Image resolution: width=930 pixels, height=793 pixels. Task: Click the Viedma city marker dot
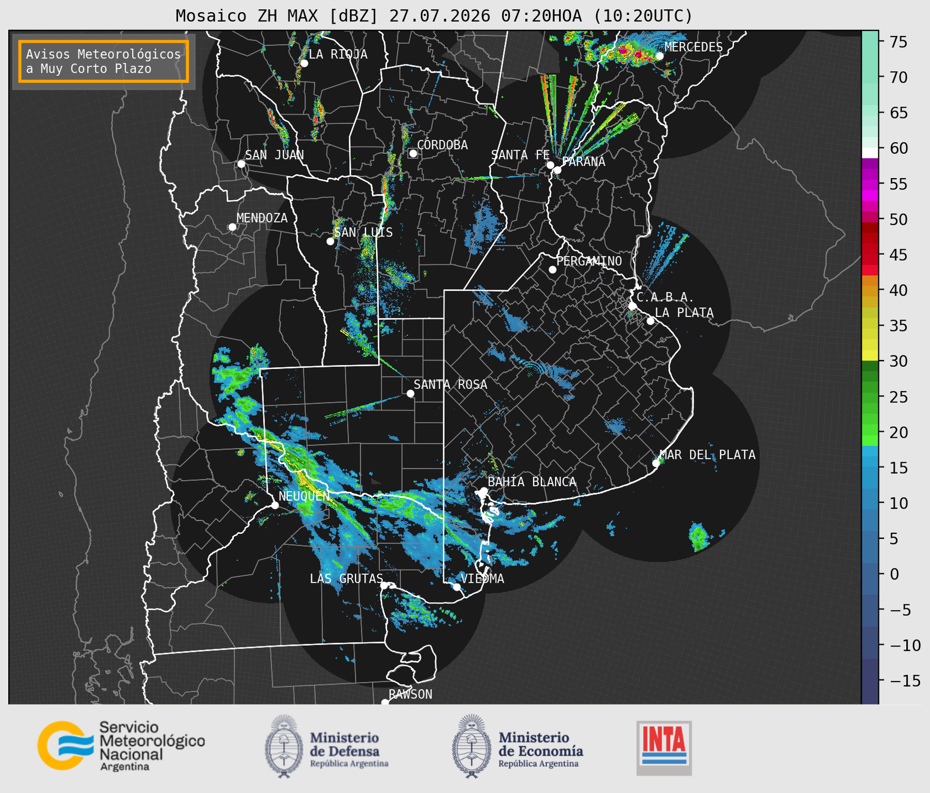(x=457, y=587)
